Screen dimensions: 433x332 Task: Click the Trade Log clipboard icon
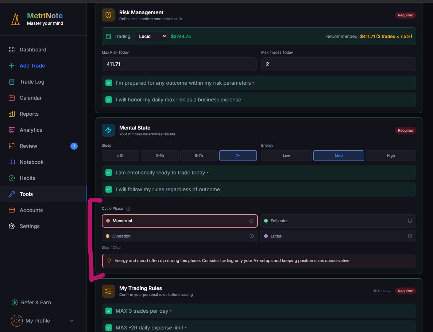[x=12, y=82]
